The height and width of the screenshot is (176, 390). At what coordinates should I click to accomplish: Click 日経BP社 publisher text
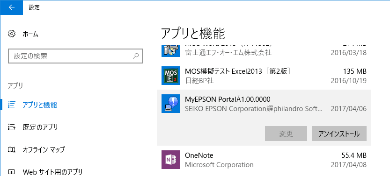point(199,81)
